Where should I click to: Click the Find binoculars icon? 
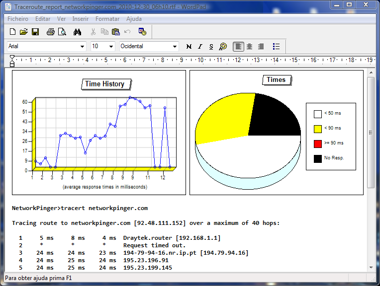point(77,32)
